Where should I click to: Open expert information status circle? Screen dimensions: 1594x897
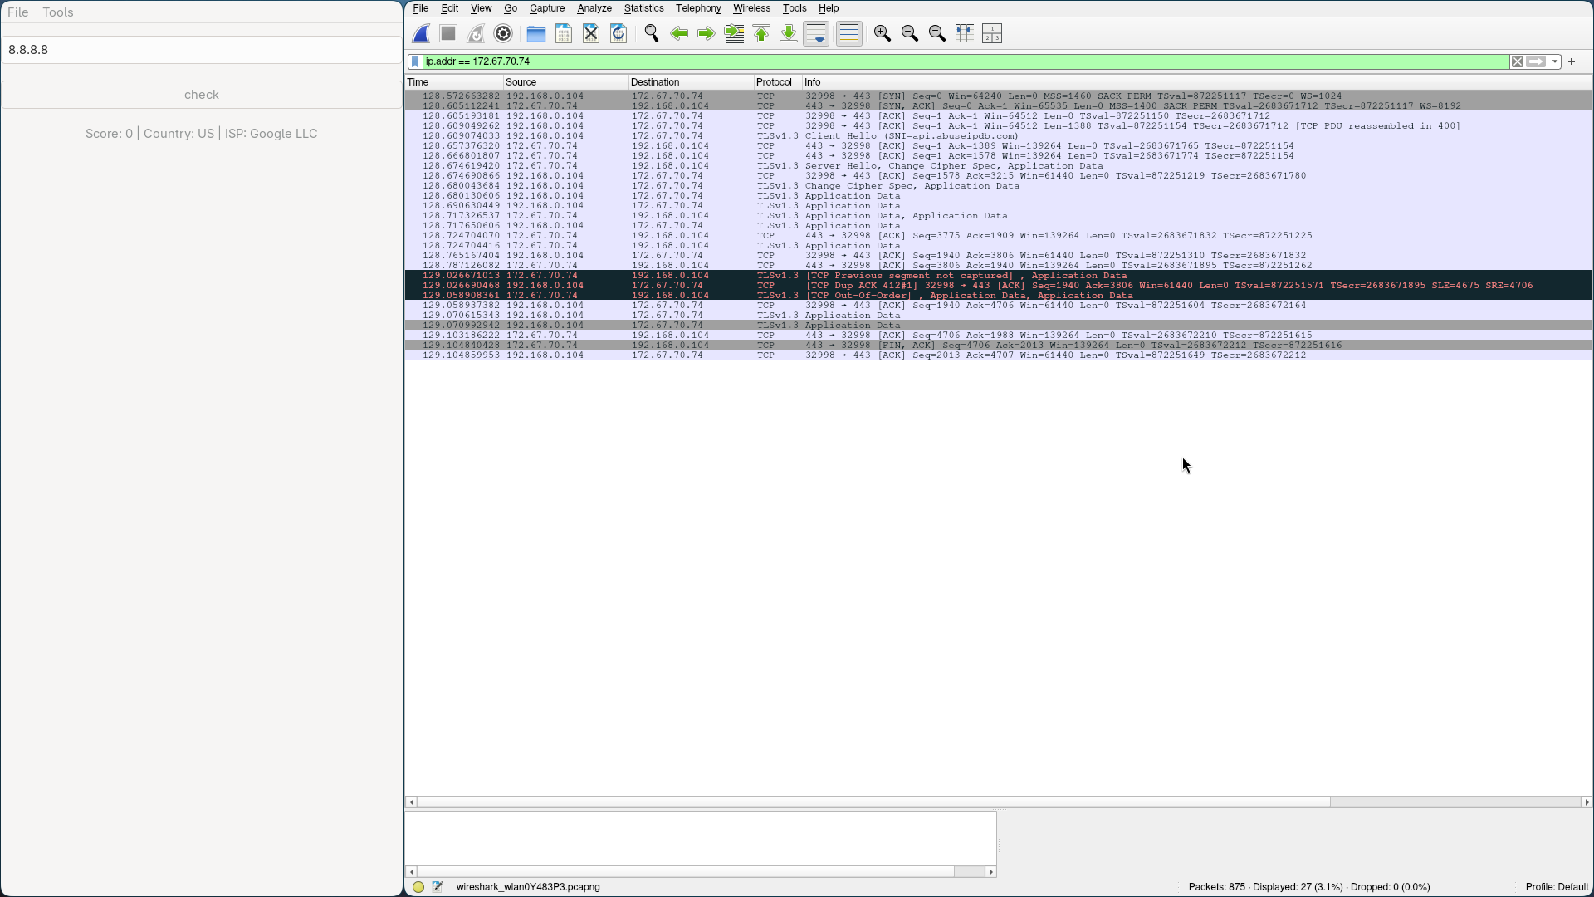tap(418, 887)
